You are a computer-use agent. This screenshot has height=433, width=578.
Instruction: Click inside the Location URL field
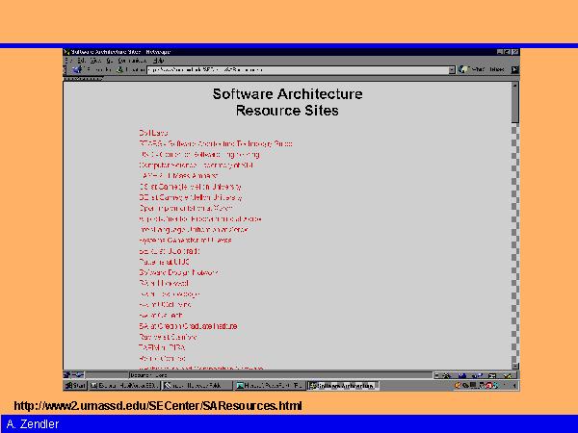289,70
